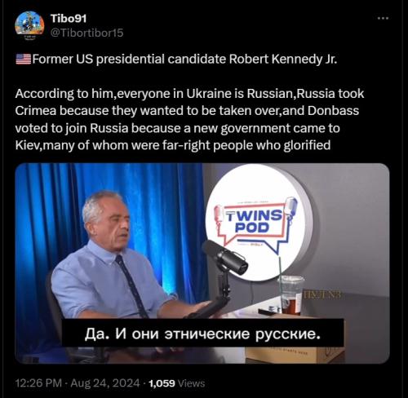This screenshot has height=398, width=408.
Task: Open the three-dot more options menu
Action: [383, 18]
